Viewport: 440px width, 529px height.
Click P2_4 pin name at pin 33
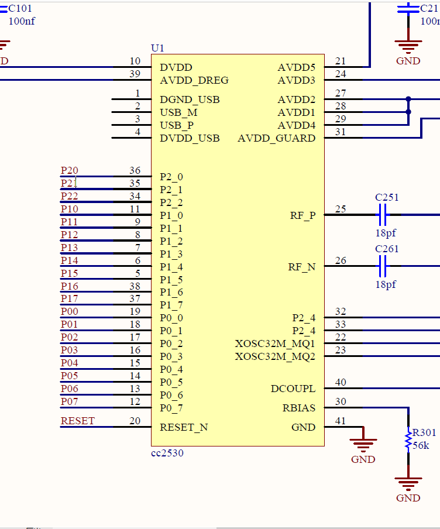304,331
